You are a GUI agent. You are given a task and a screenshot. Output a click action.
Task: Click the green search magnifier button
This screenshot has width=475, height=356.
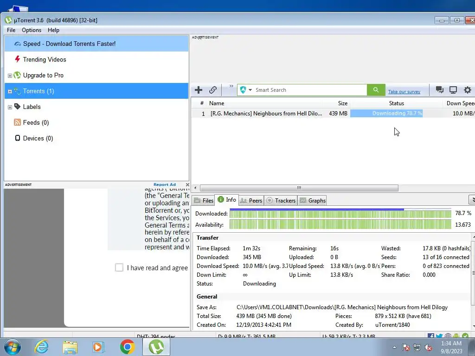coord(376,90)
